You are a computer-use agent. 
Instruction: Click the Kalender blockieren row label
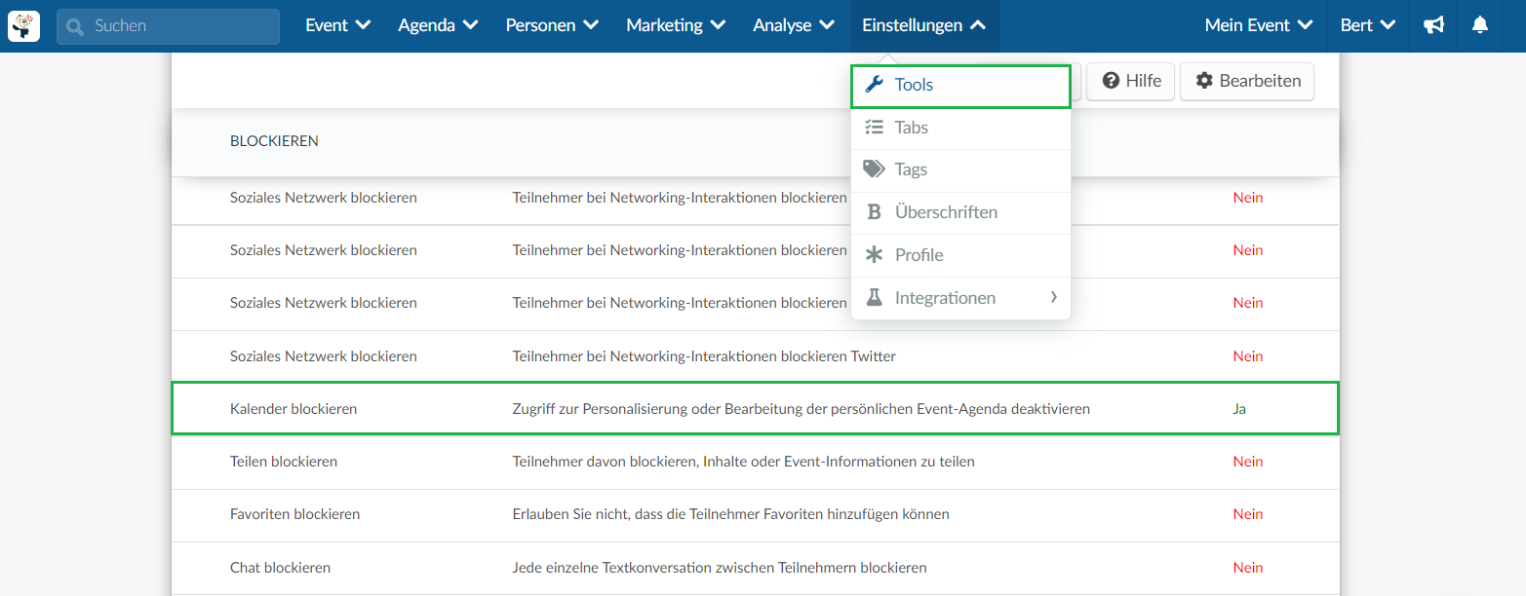(293, 409)
